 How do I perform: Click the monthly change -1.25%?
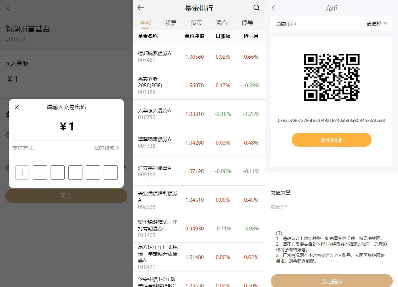[251, 114]
